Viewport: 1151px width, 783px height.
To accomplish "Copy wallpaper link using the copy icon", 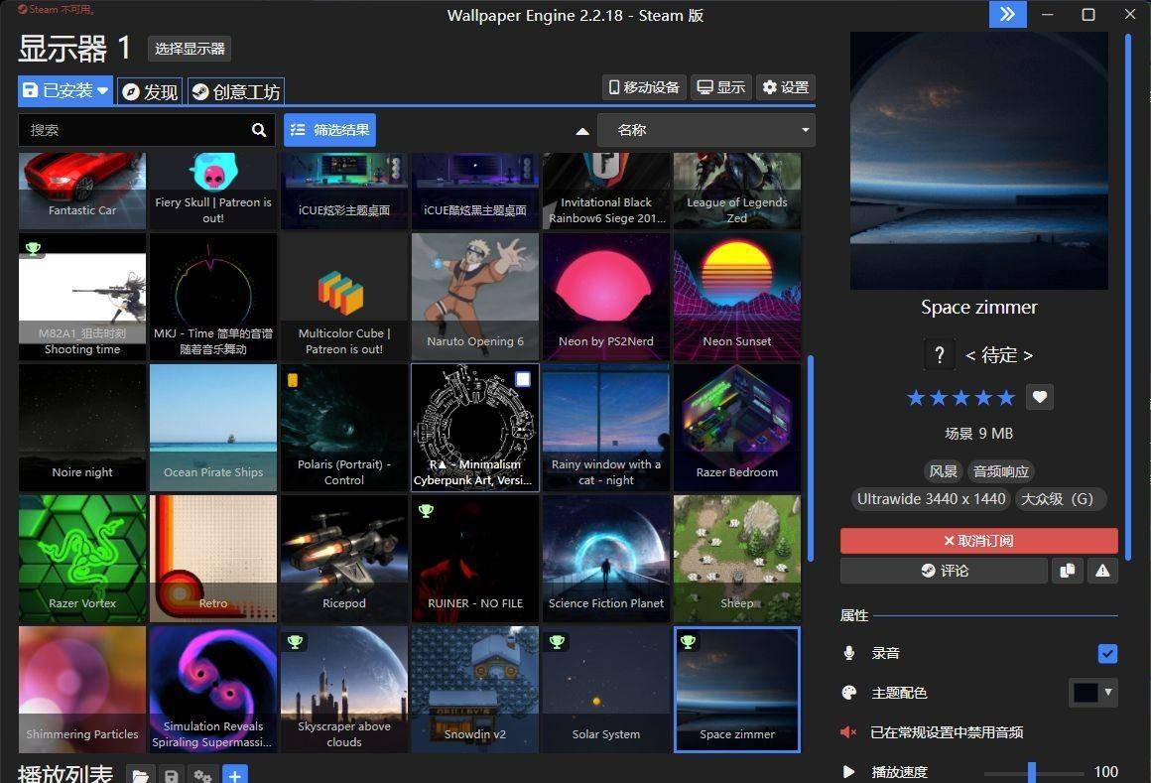I will [x=1068, y=571].
